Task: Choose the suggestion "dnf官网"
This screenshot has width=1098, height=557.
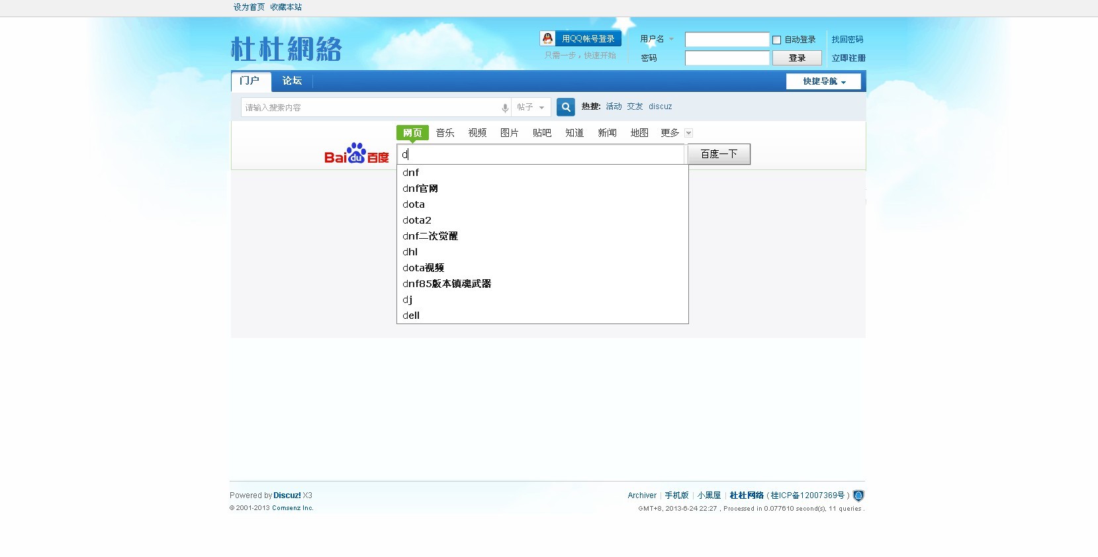Action: point(543,189)
